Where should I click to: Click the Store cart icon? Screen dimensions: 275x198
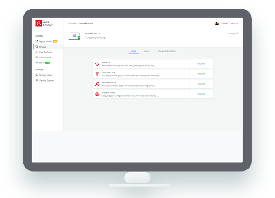[37, 63]
